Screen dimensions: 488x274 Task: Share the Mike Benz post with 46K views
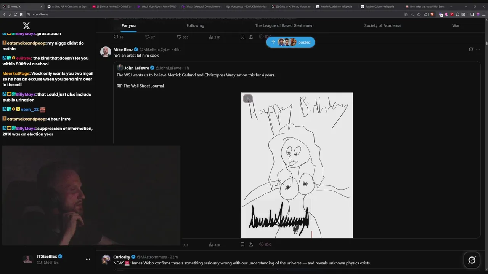click(251, 245)
